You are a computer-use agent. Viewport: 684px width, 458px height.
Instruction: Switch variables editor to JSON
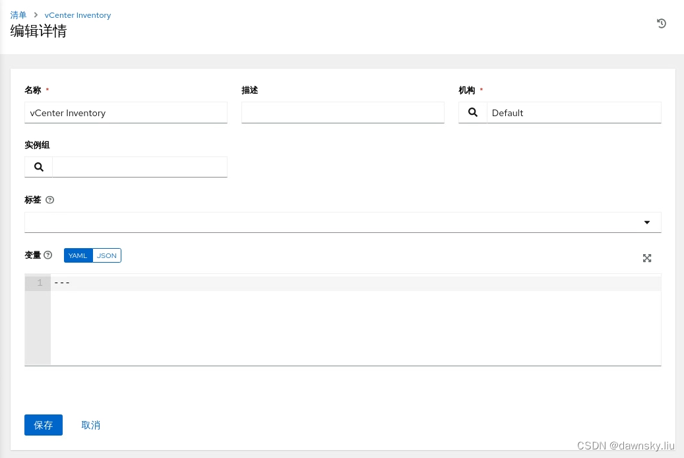point(106,255)
